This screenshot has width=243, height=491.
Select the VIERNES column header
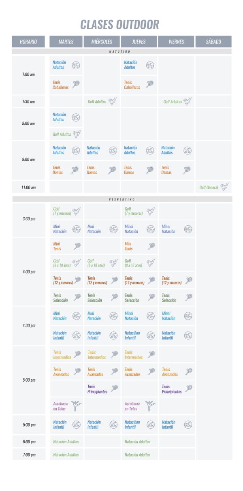tap(176, 42)
